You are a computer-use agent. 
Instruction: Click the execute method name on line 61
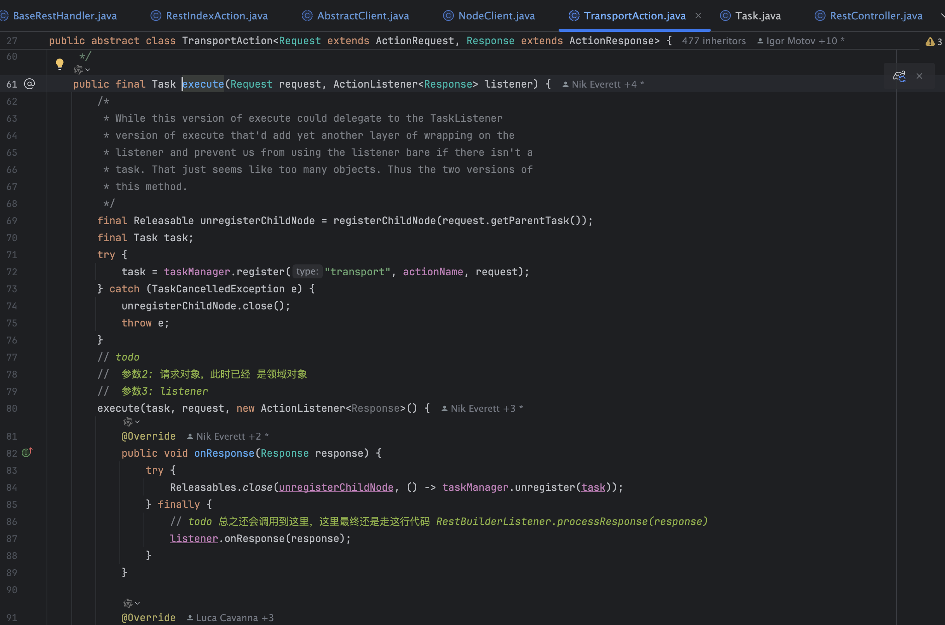point(203,84)
